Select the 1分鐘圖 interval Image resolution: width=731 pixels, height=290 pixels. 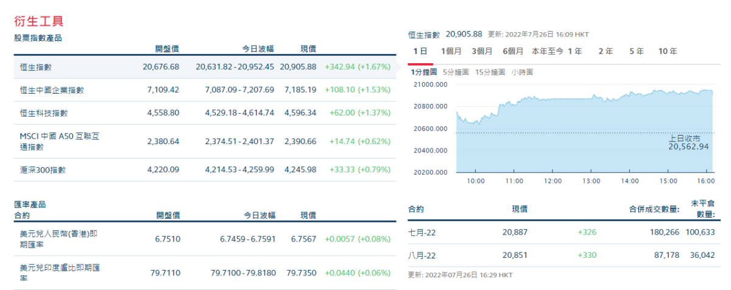(424, 72)
